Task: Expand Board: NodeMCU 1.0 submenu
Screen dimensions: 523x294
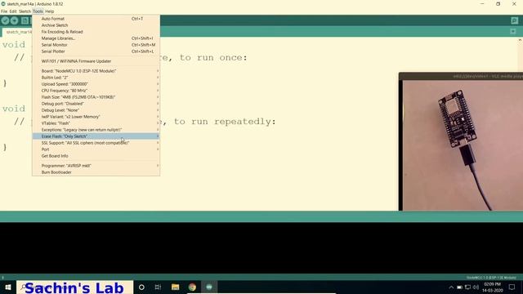Action: 96,71
